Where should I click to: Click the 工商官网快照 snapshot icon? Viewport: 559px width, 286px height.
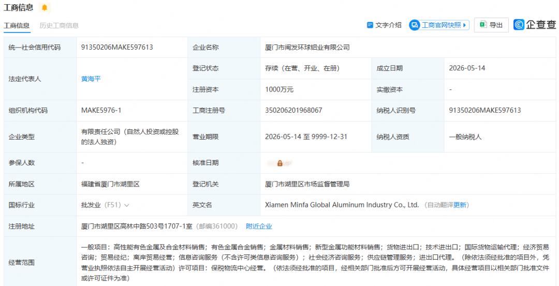(x=414, y=25)
